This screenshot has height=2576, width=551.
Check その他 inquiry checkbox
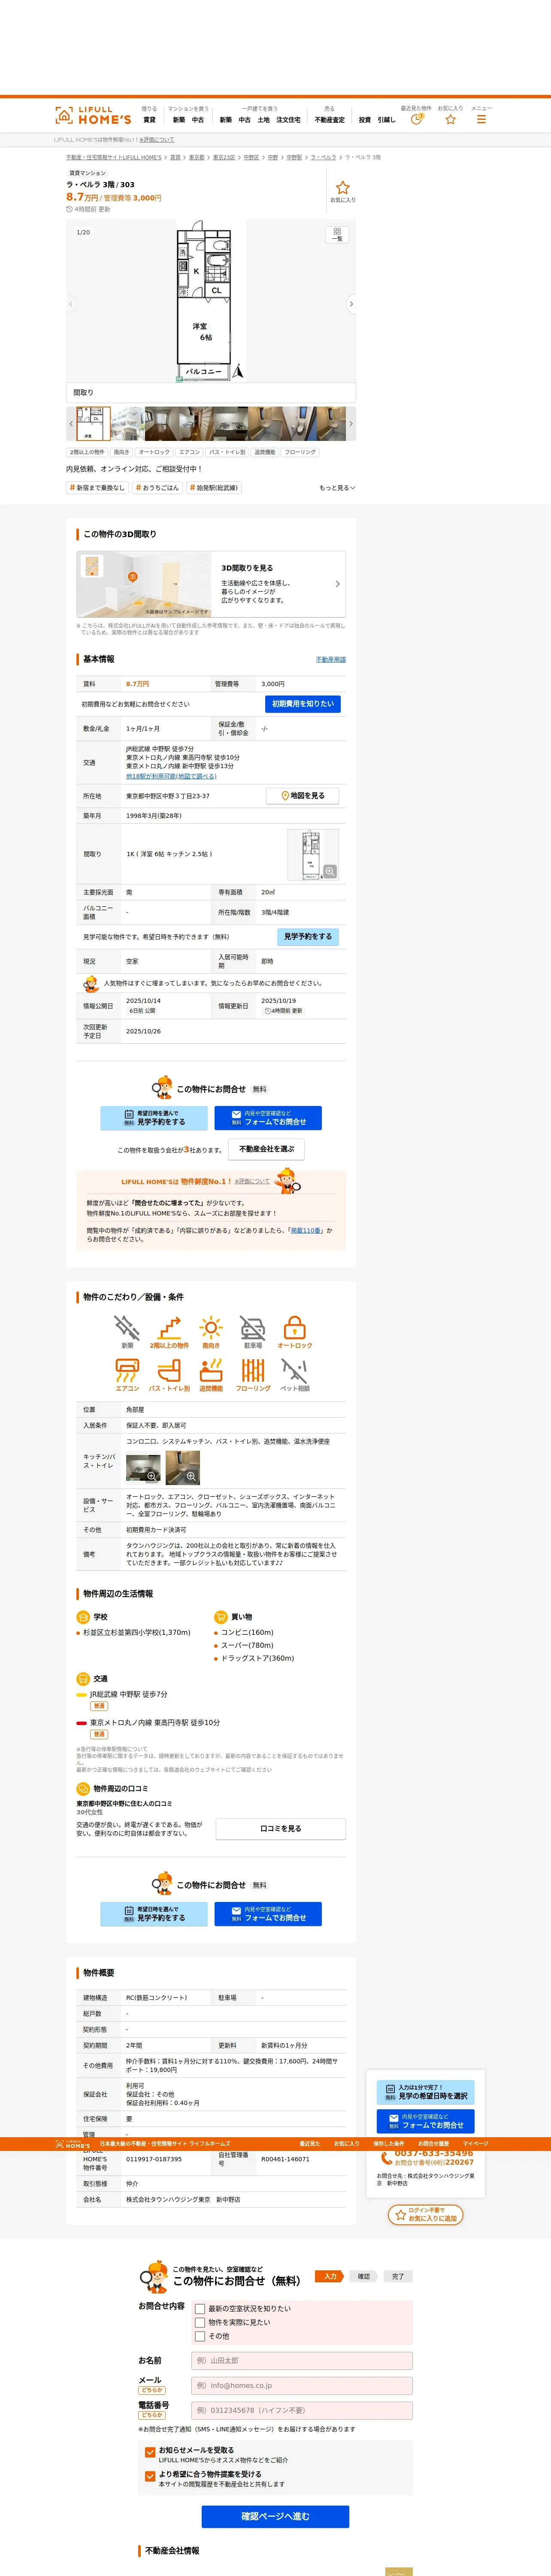200,2336
